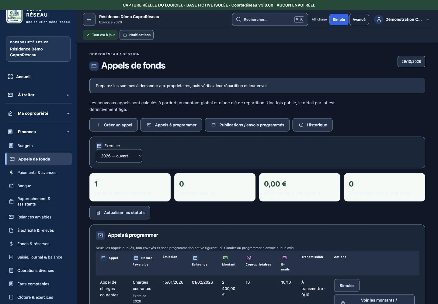Expand the À traiter sidebar section
438x304 pixels.
pos(38,95)
